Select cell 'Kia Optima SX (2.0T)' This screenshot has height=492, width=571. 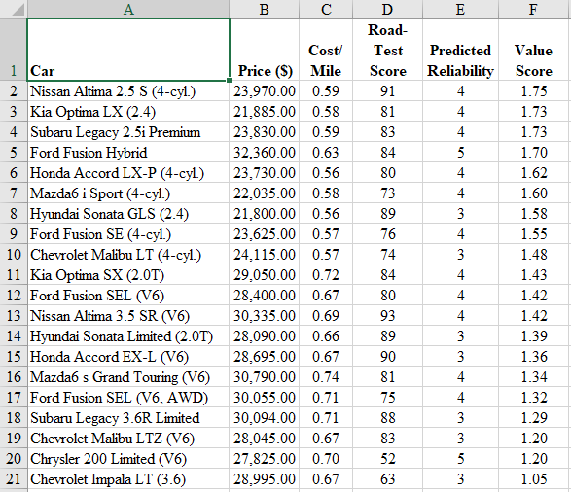tap(128, 275)
